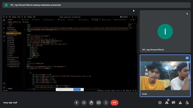Open the Search view in the activity bar
This screenshot has height=108, width=193.
coord(4,24)
